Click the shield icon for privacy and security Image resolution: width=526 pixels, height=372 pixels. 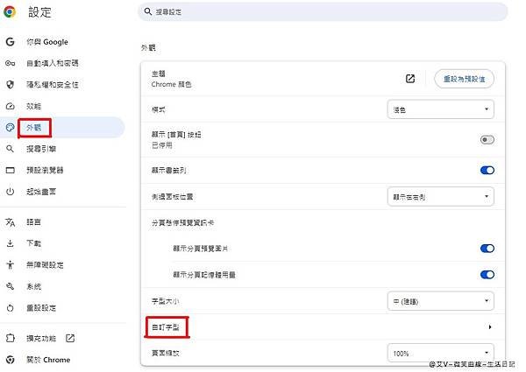click(10, 84)
